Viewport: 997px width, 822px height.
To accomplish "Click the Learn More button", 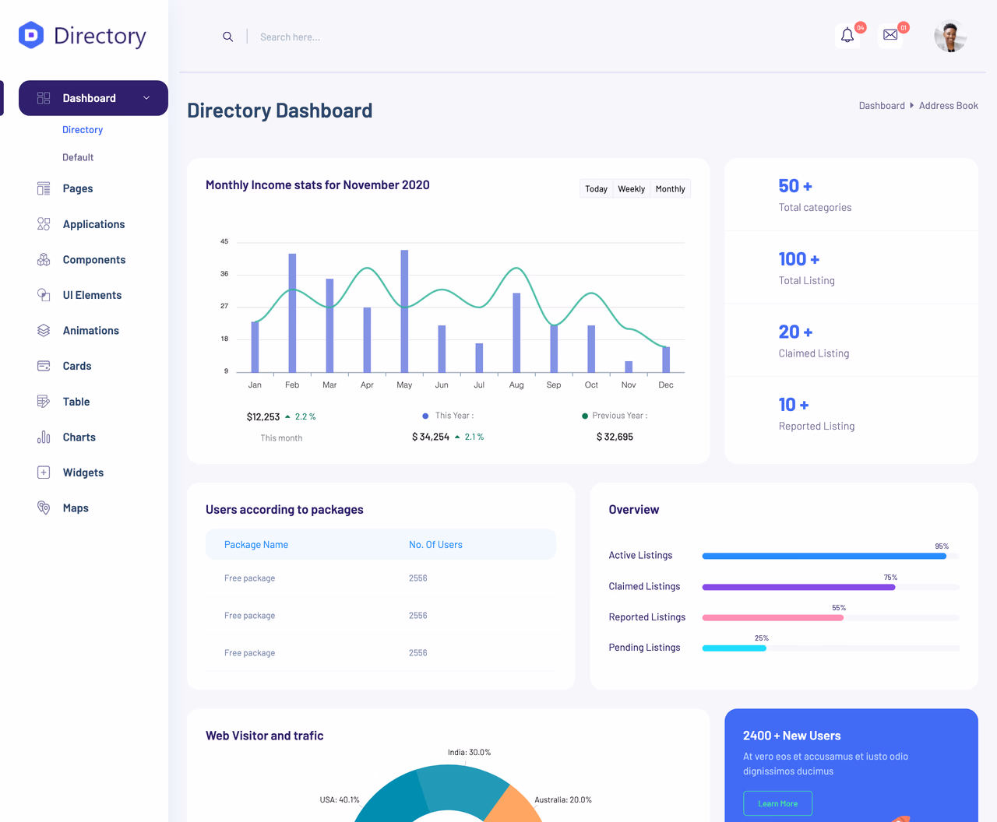I will pos(778,803).
